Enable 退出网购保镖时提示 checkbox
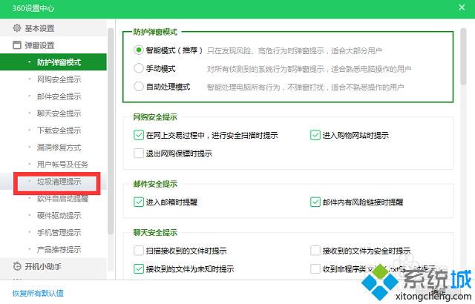This screenshot has height=304, width=475. [138, 153]
